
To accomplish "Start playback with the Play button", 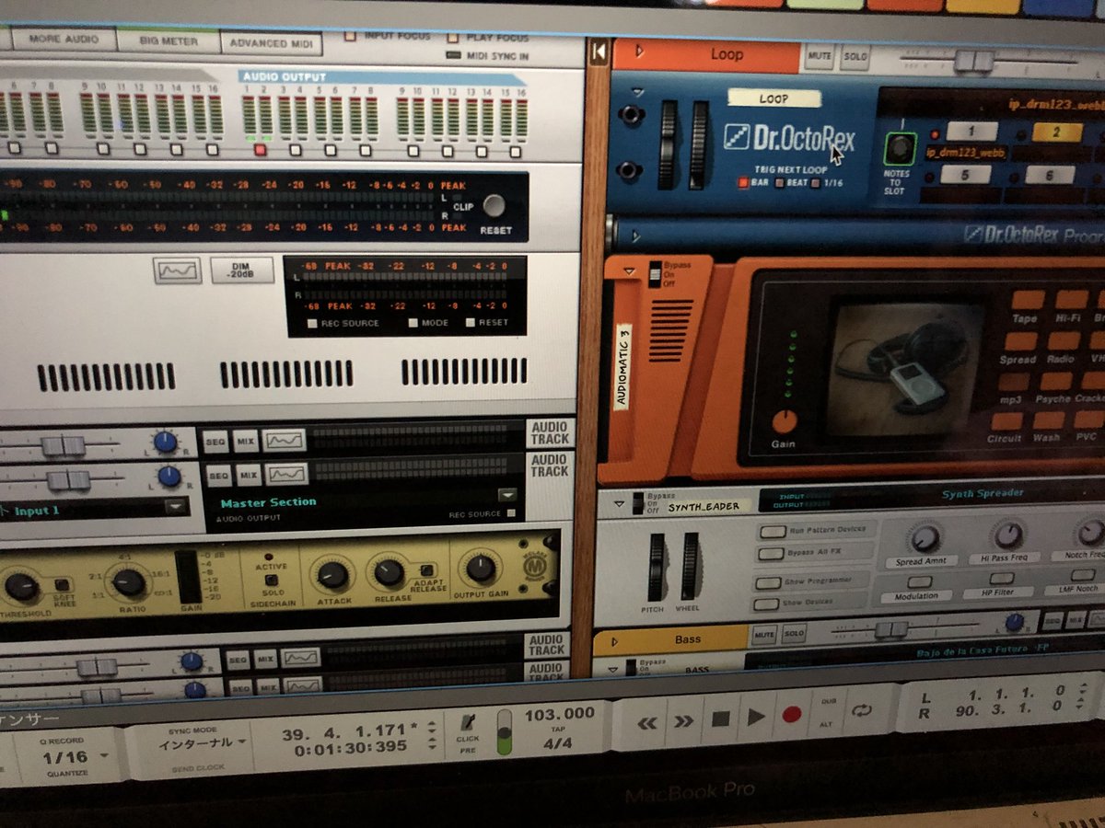I will coord(756,718).
